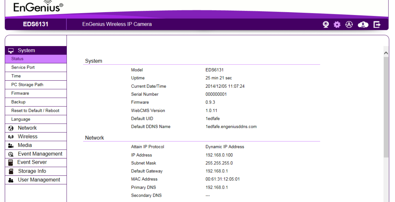Click the users icon beside User Management
The image size is (395, 202).
point(11,180)
